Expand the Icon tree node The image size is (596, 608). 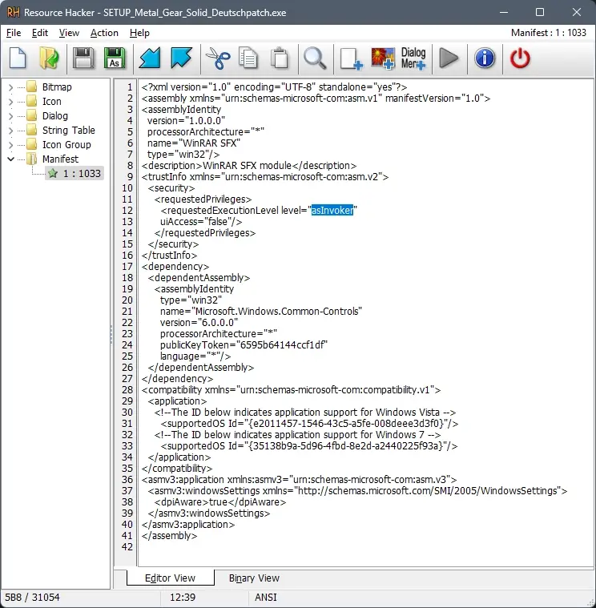[11, 102]
